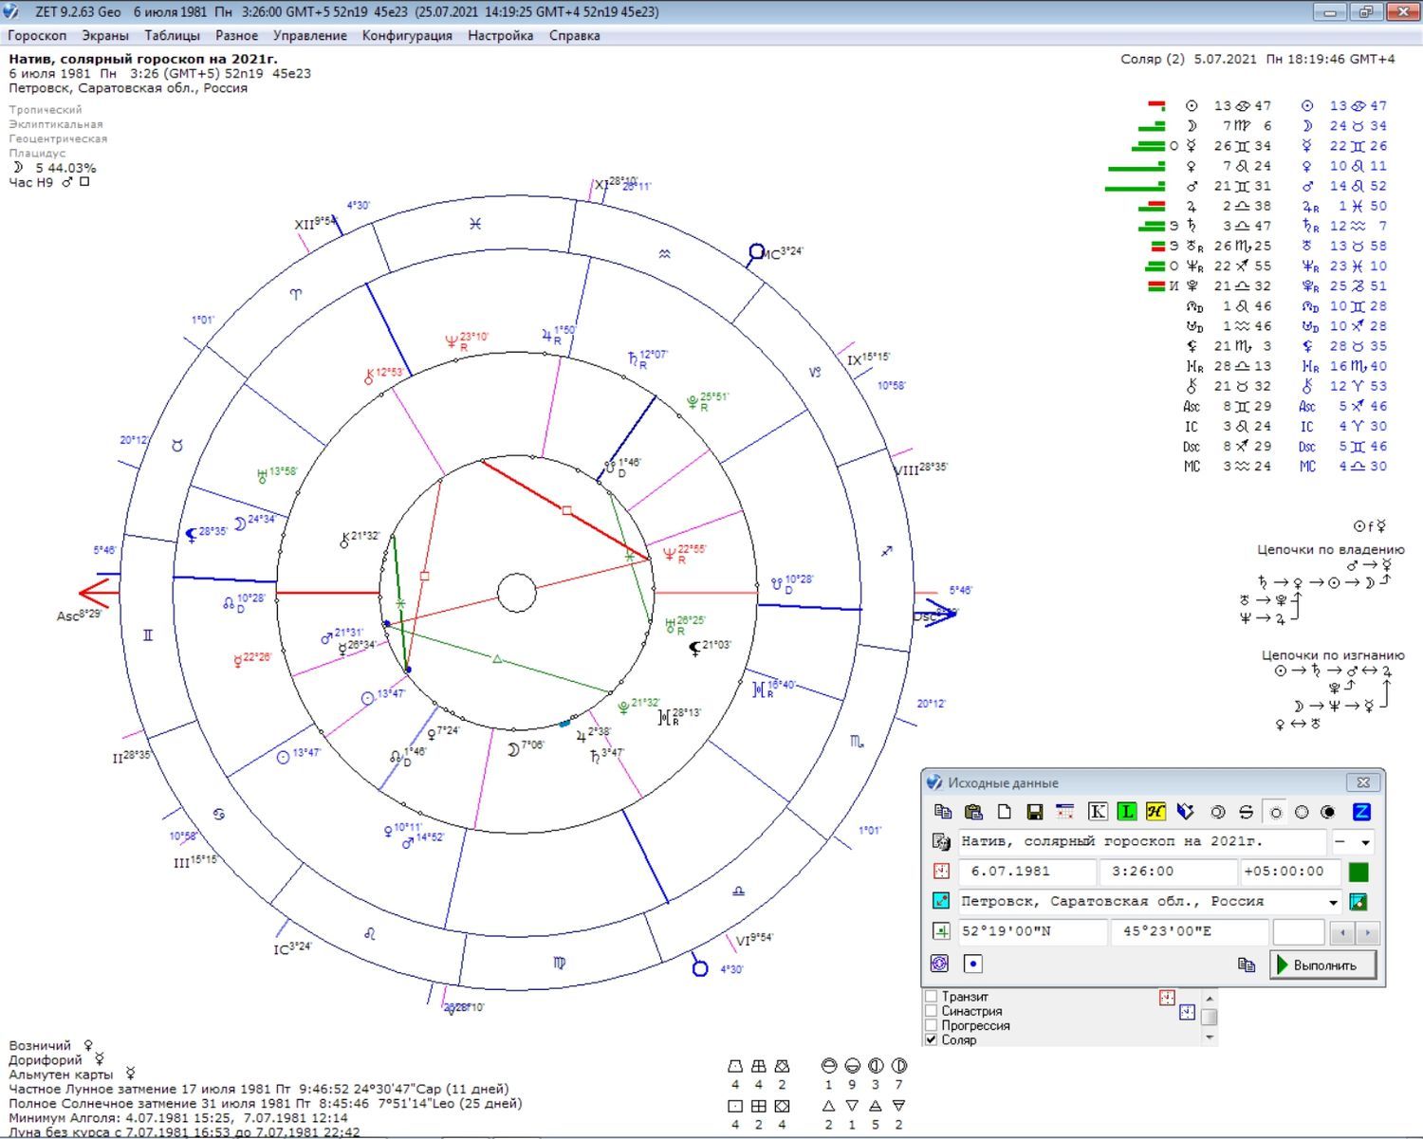Click the date field 6.07.1981

[1026, 872]
